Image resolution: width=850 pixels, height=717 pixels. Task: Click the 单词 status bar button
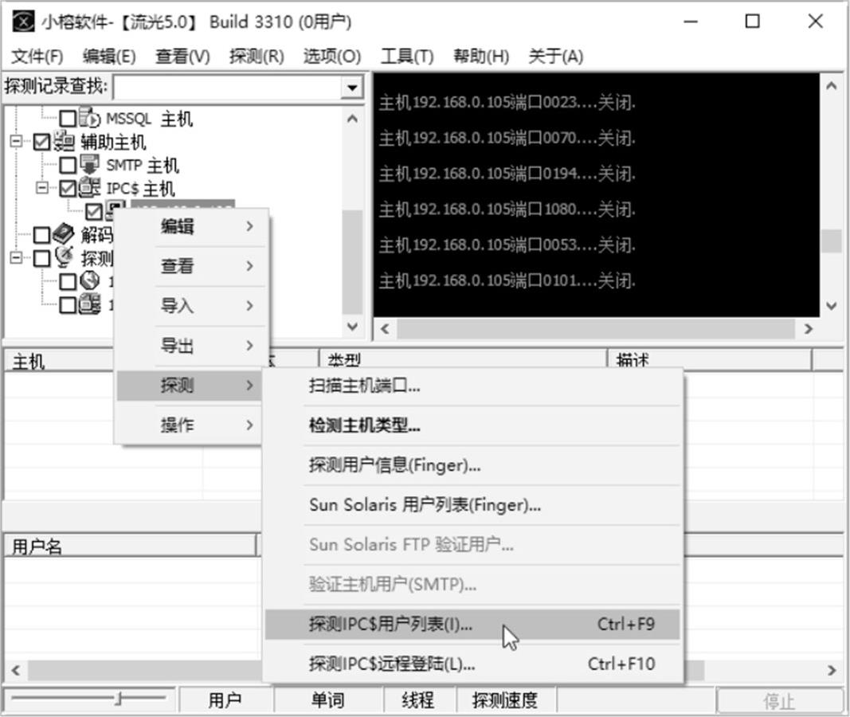328,700
